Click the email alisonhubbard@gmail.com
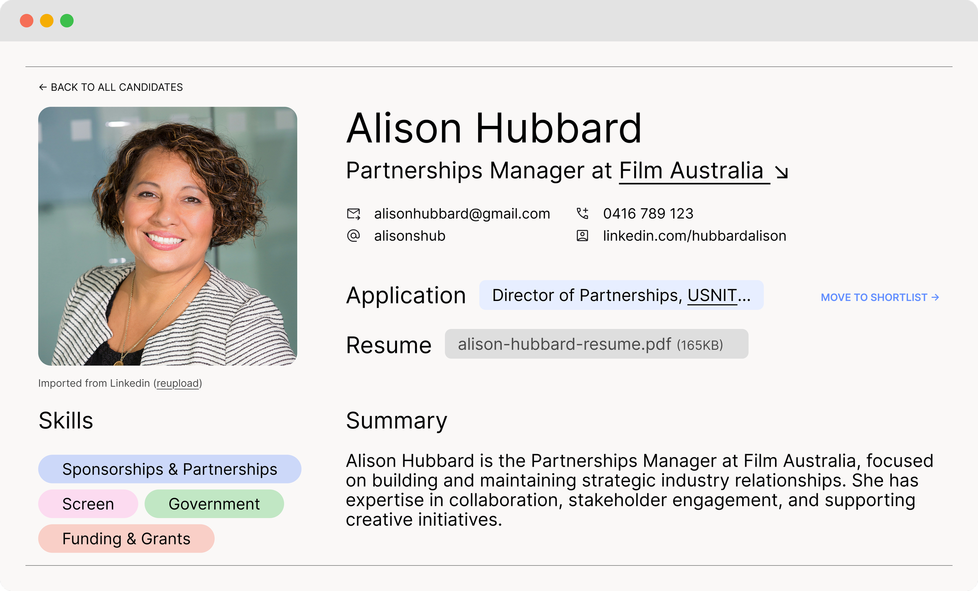 click(x=462, y=214)
